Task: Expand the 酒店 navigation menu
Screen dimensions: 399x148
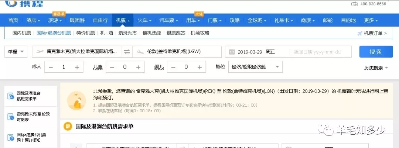Action: pos(33,20)
